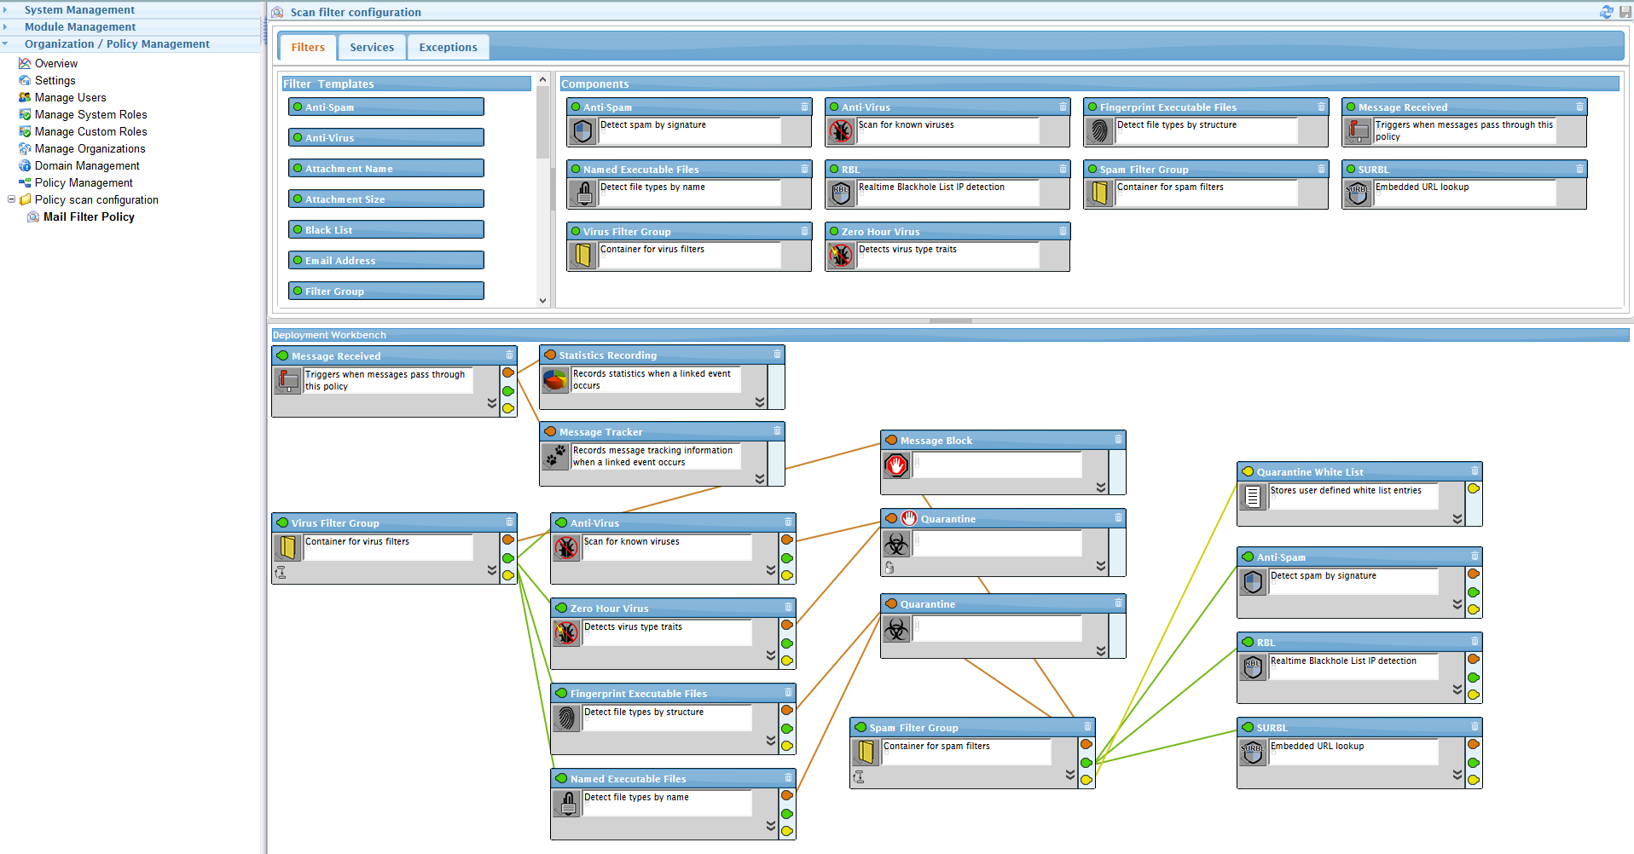Toggle the green lamp on Virus Filter Group

pyautogui.click(x=508, y=558)
